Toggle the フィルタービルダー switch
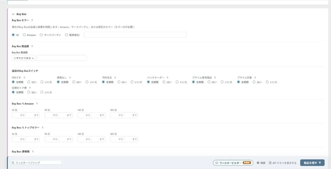Viewport: 331px width, 169px height. 233,163
